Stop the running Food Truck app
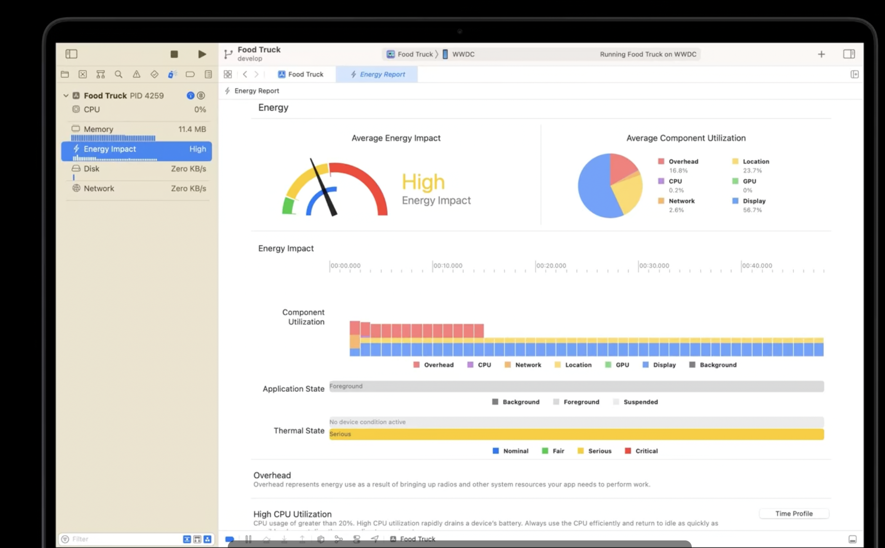This screenshot has width=885, height=548. click(174, 54)
